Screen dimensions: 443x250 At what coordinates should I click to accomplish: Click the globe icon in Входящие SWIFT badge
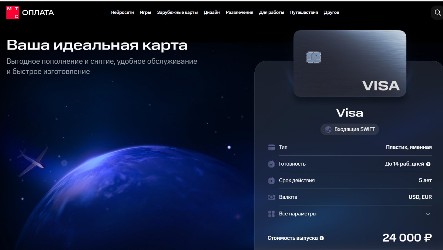328,129
